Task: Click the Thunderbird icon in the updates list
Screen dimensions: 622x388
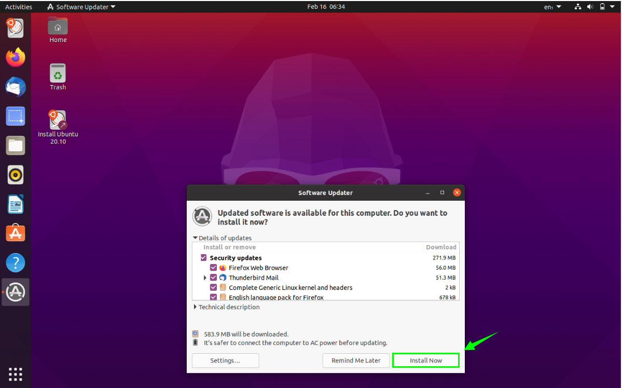Action: coord(223,278)
